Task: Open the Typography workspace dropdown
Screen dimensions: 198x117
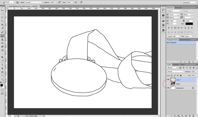Action: (189, 2)
